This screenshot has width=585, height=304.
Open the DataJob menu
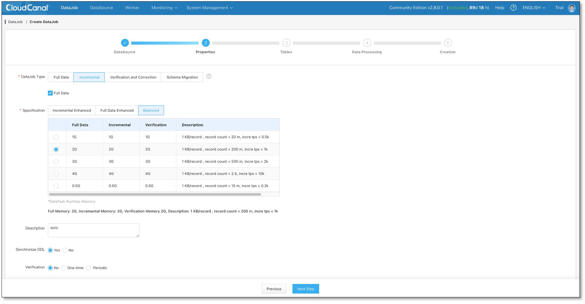point(69,8)
